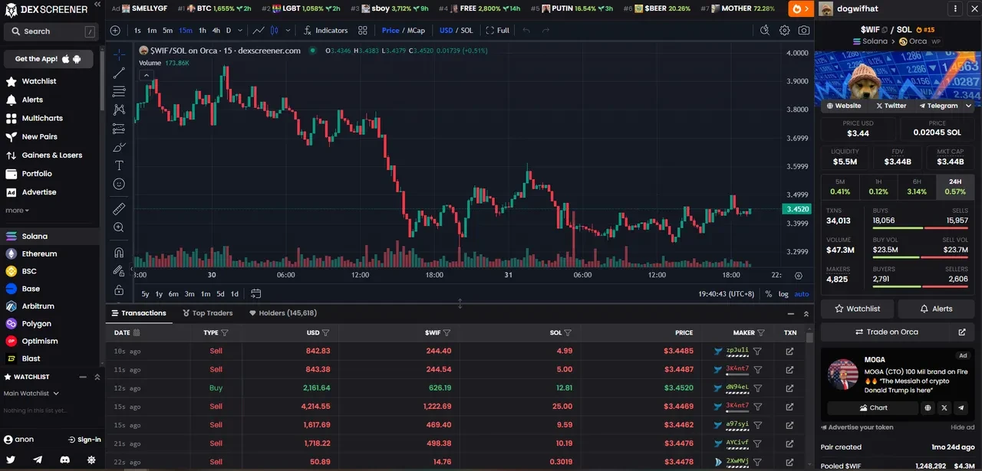982x471 pixels.
Task: Toggle lock all drawing tools
Action: click(x=119, y=289)
